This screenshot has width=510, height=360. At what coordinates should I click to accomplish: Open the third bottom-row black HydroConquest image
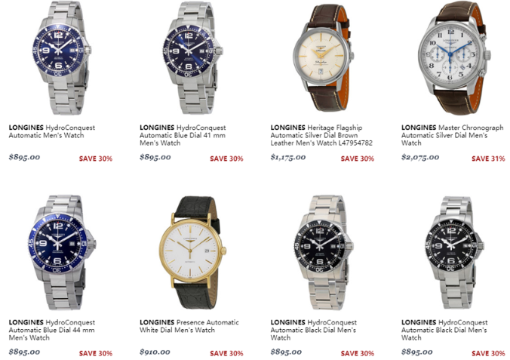[x=324, y=253]
